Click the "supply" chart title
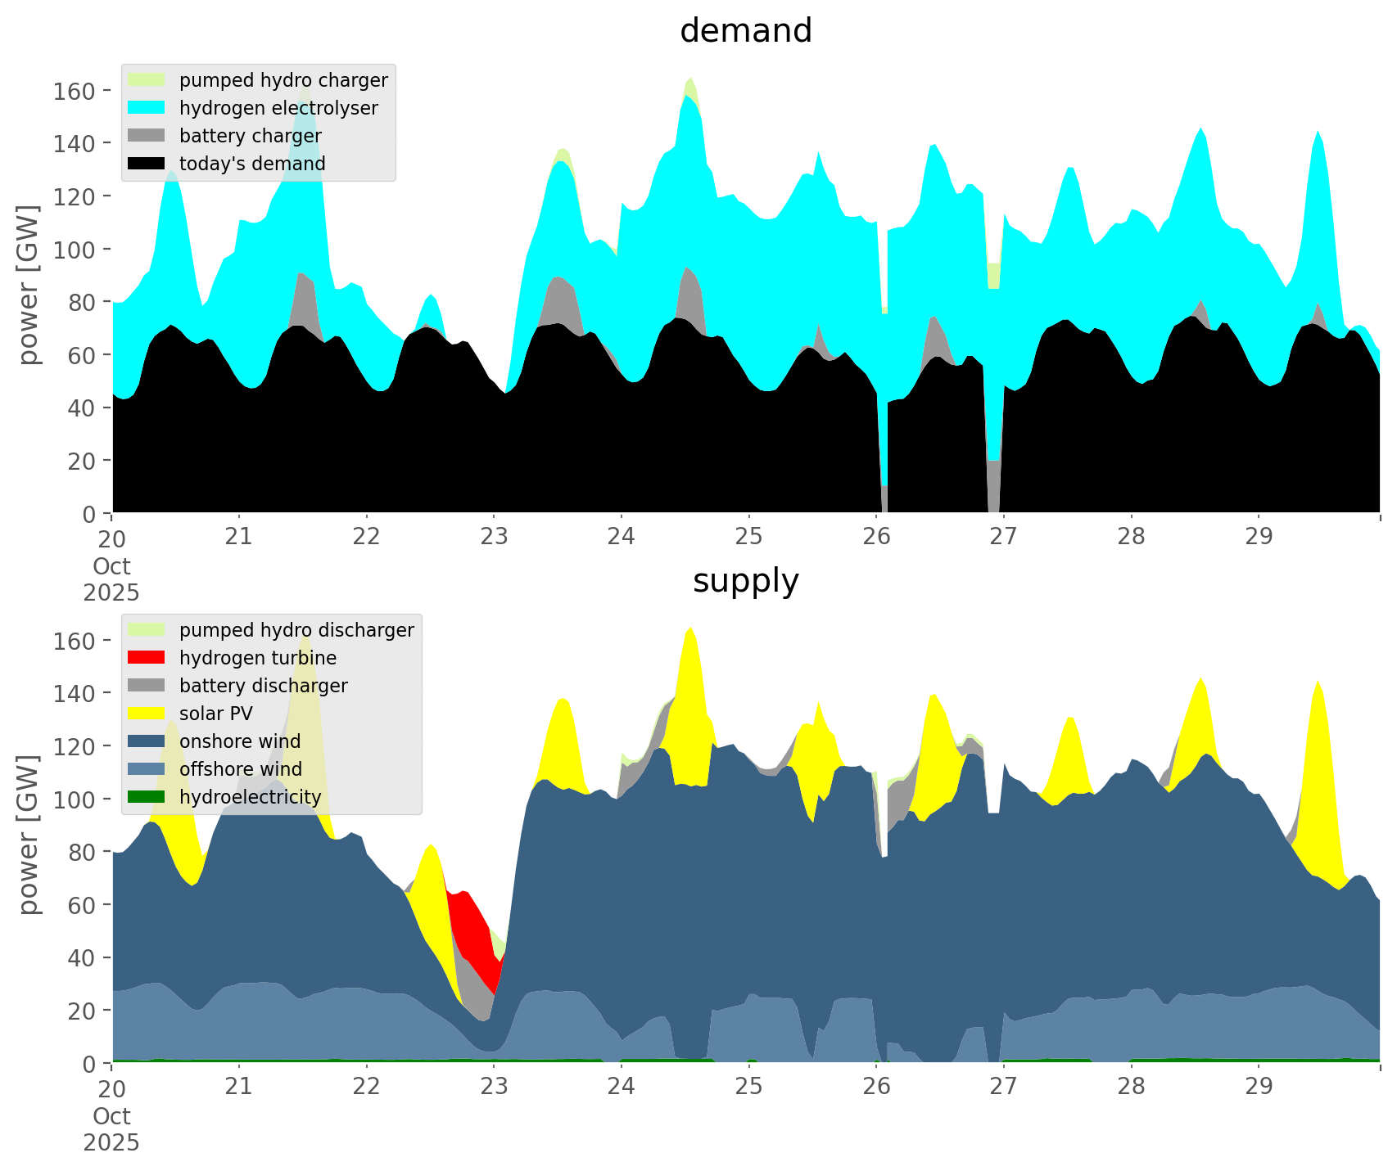This screenshot has height=1171, width=1397. pyautogui.click(x=745, y=581)
